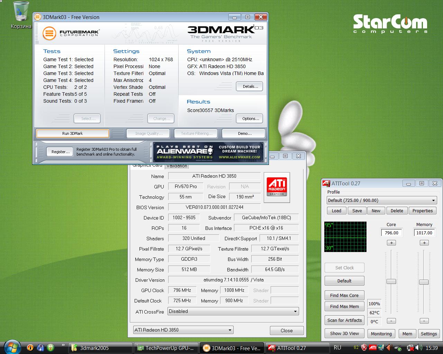Click the 3DMark03 title bar icon
The image size is (443, 354).
tap(38, 17)
